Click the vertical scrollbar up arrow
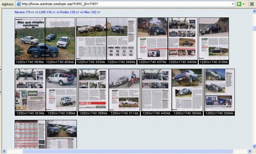Viewport: 256px width, 154px height. [254, 11]
